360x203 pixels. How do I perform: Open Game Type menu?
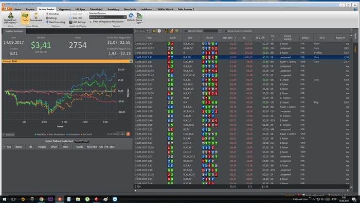tap(139, 18)
